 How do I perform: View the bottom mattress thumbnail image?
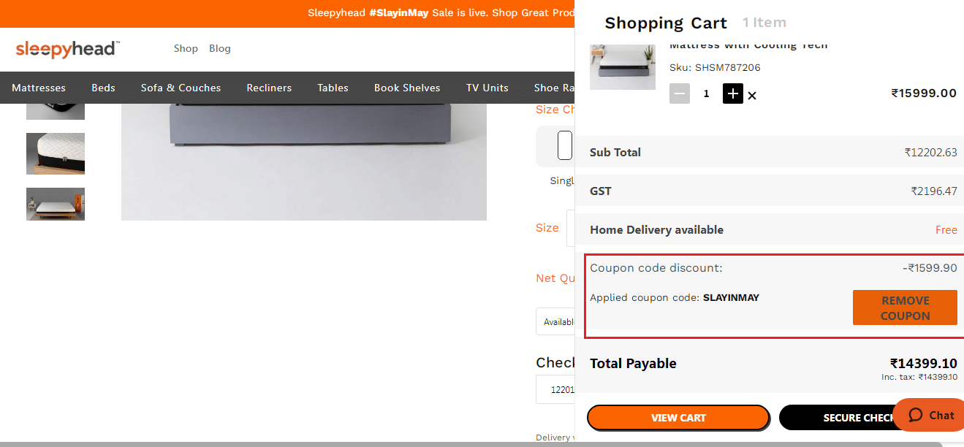pyautogui.click(x=55, y=204)
